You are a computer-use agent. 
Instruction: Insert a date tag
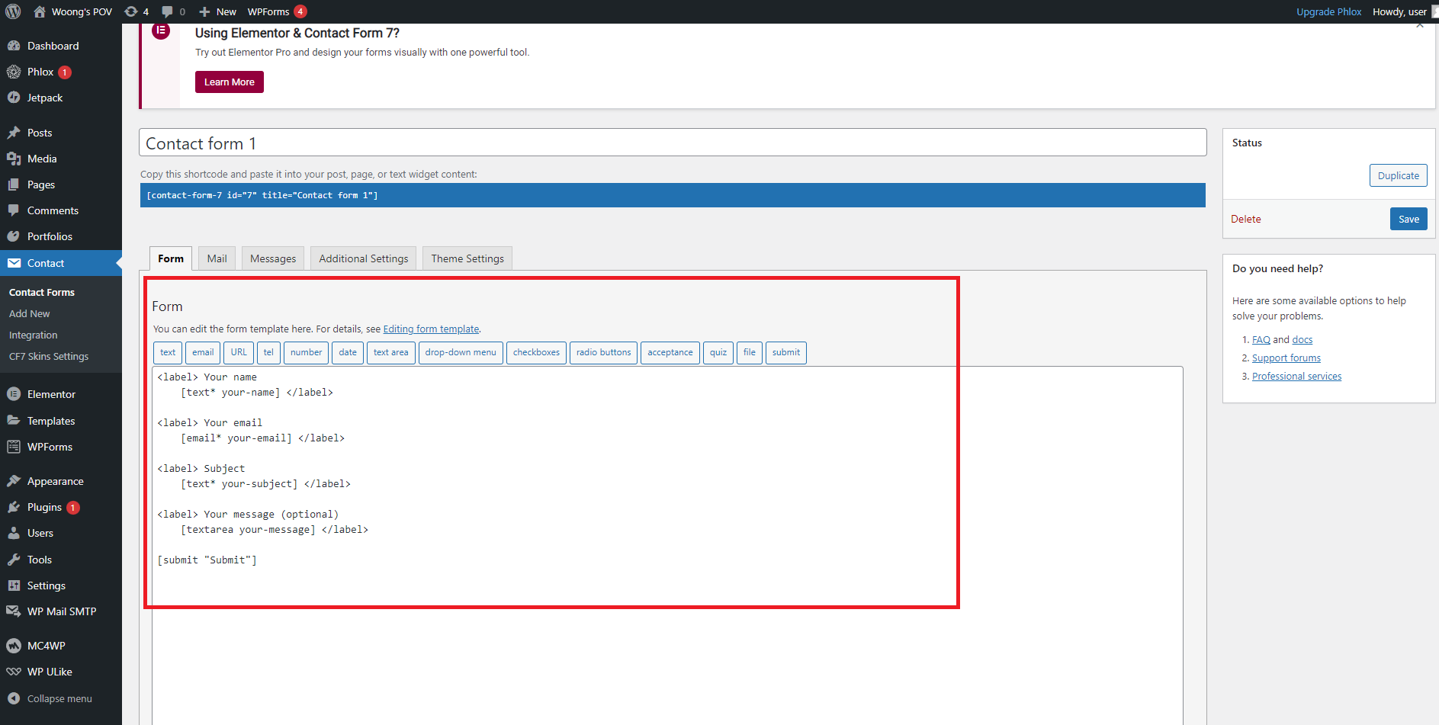[348, 352]
